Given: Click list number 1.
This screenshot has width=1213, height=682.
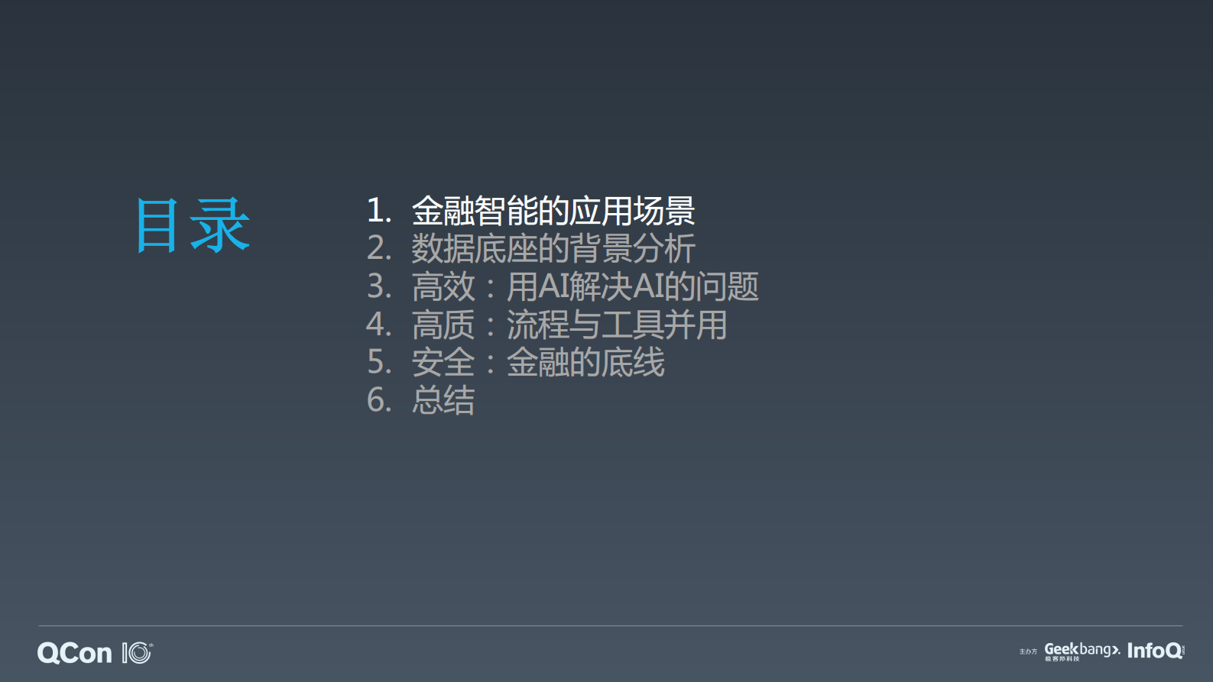Looking at the screenshot, I should (x=379, y=211).
